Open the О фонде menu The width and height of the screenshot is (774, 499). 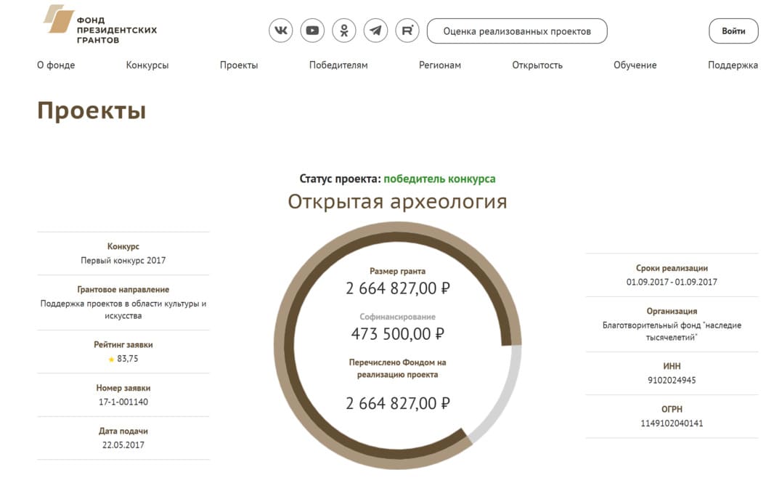click(x=56, y=65)
